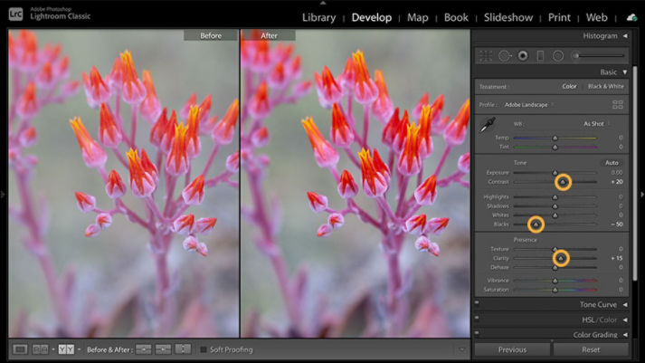Copy Before settings to After
The height and width of the screenshot is (363, 645).
(144, 349)
